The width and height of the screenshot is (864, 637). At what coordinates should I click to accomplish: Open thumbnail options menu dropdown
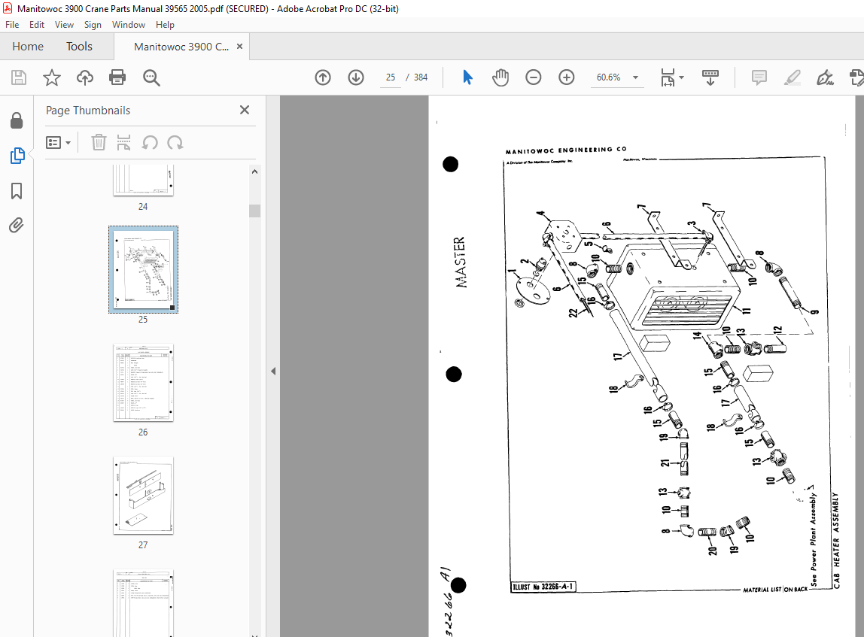click(x=59, y=143)
